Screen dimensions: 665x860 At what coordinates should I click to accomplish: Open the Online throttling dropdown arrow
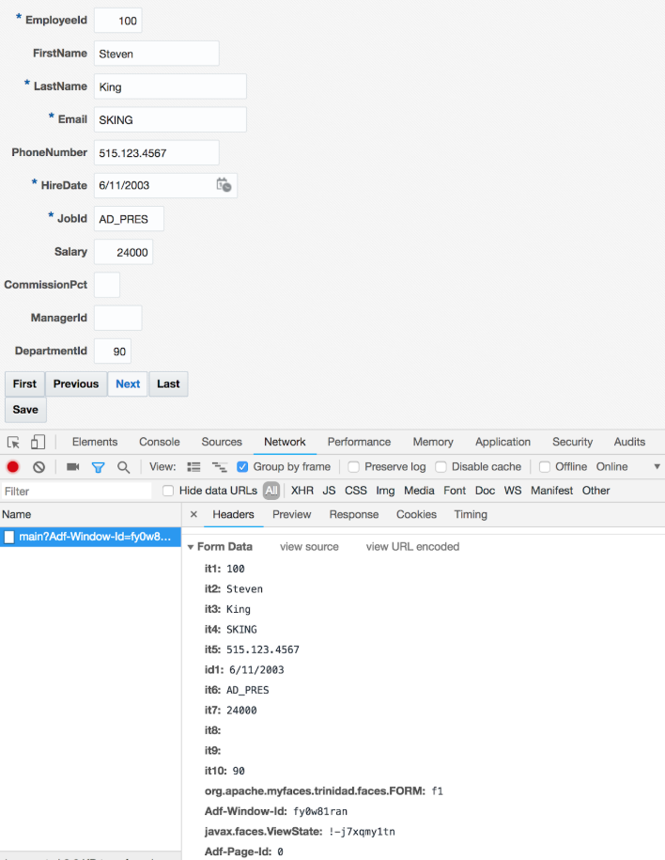click(x=657, y=467)
